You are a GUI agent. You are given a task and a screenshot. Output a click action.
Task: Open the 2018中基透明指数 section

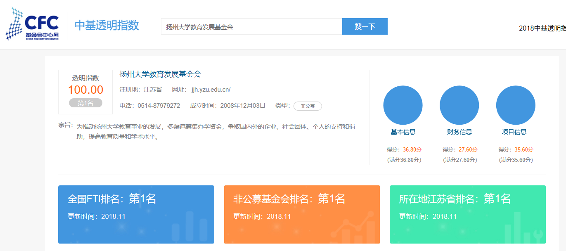pyautogui.click(x=542, y=28)
